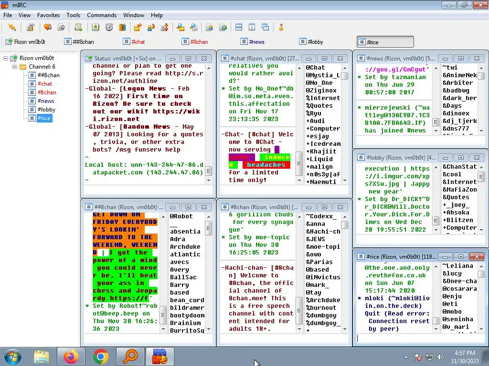
Task: Select #8chan in the tree list
Action: point(47,92)
